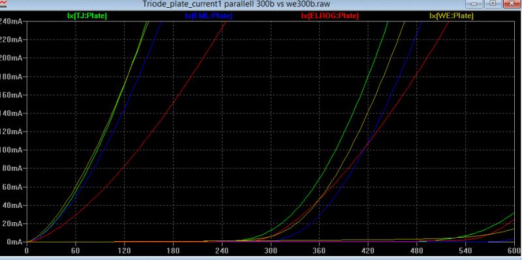Click the 120 horizontal axis label
The image size is (522, 260).
point(124,250)
